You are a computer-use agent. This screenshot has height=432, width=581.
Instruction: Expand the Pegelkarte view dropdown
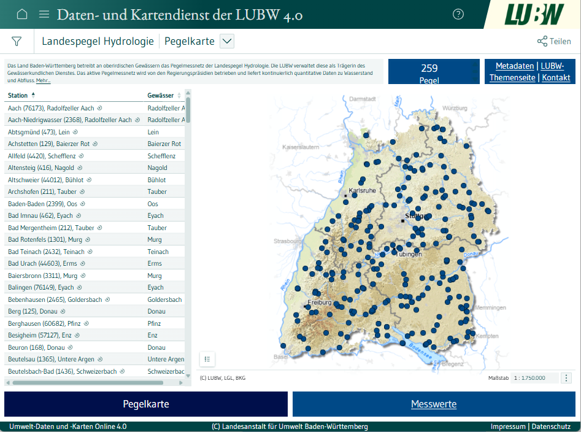pos(227,41)
